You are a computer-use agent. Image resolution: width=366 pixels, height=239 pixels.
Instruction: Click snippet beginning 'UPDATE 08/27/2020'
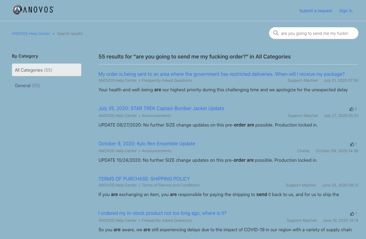(x=208, y=125)
